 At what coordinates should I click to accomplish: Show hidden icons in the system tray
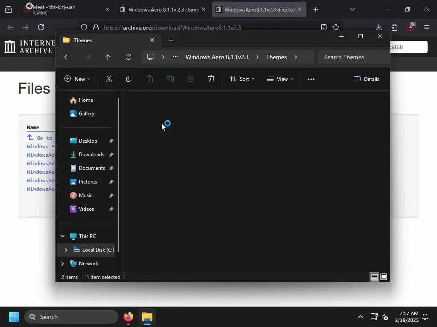[x=360, y=317]
